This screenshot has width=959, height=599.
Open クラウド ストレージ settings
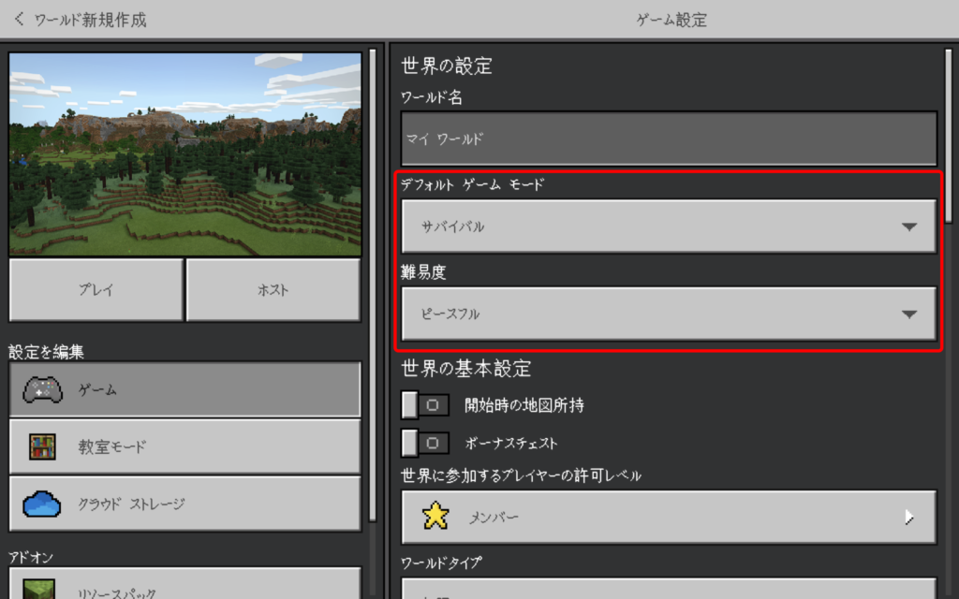(184, 504)
